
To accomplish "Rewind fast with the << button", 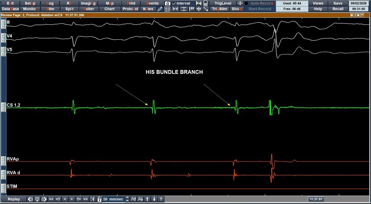I will 51,199.
